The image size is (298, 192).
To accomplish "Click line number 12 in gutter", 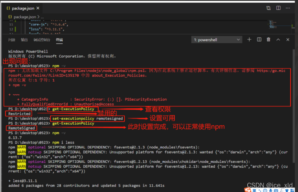I will [x=11, y=29].
